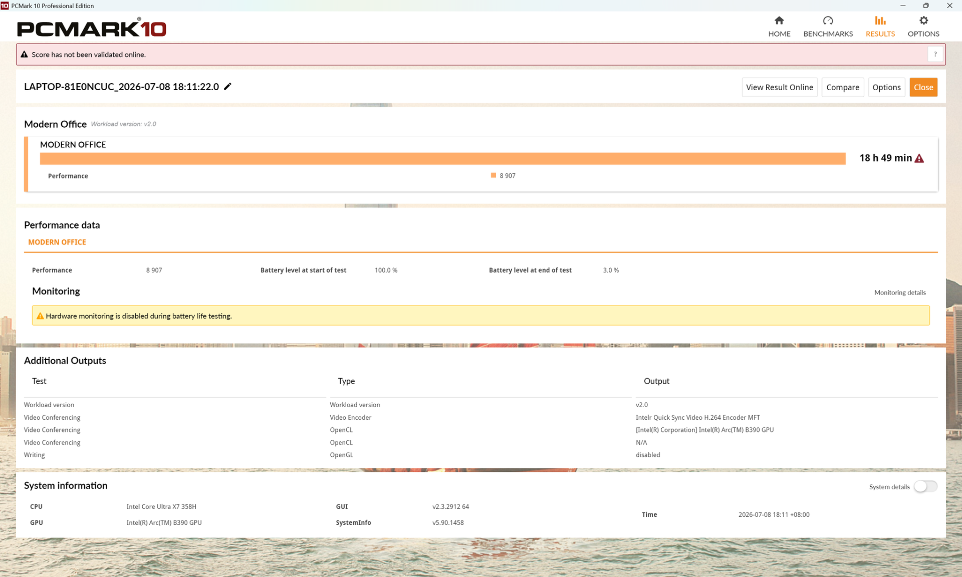Open the Benchmarks section
Image resolution: width=962 pixels, height=577 pixels.
(828, 26)
